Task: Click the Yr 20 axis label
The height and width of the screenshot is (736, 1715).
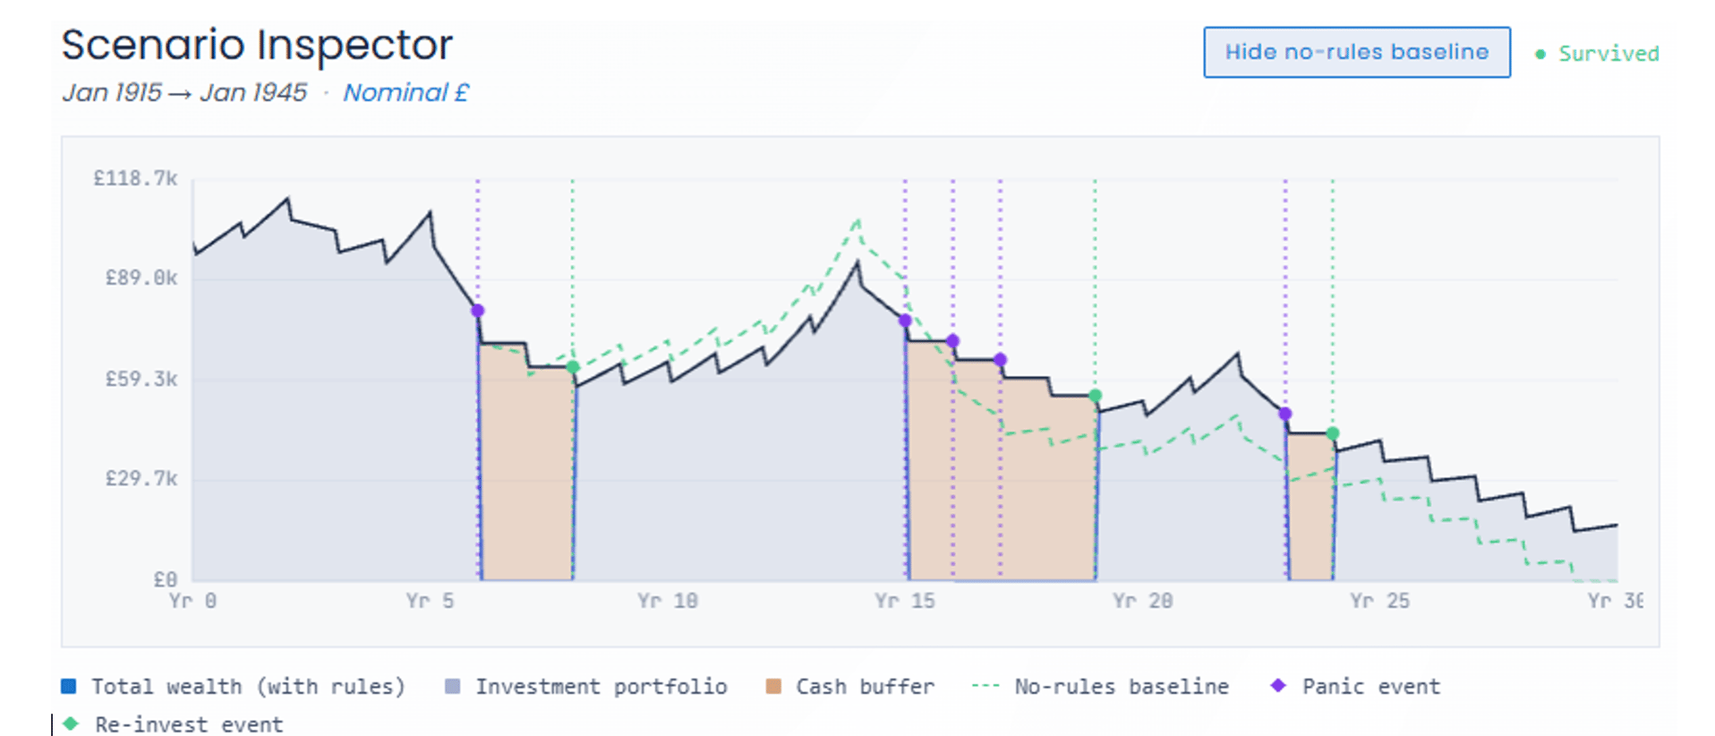Action: (x=1143, y=601)
